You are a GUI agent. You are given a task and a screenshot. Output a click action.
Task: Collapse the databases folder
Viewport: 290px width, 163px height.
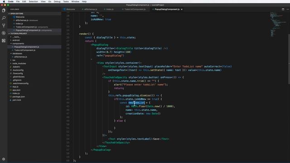pyautogui.click(x=17, y=53)
